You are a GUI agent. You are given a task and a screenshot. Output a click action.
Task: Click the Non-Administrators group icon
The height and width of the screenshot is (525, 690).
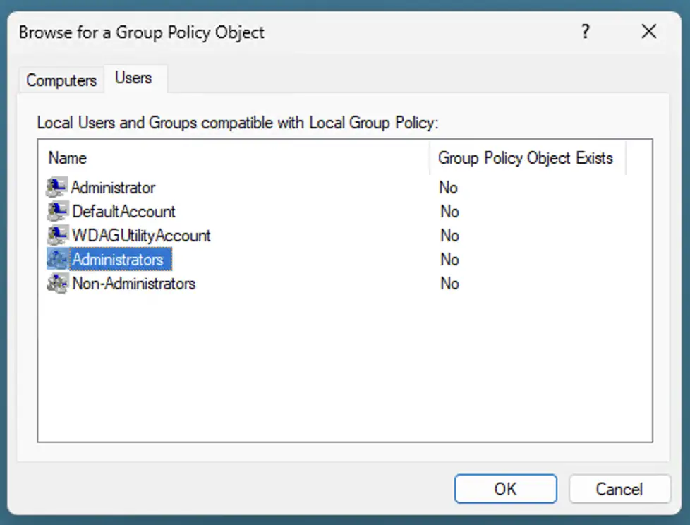57,284
